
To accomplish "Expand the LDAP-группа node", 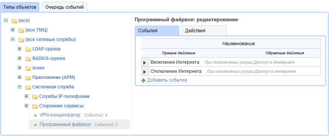I will point(19,49).
